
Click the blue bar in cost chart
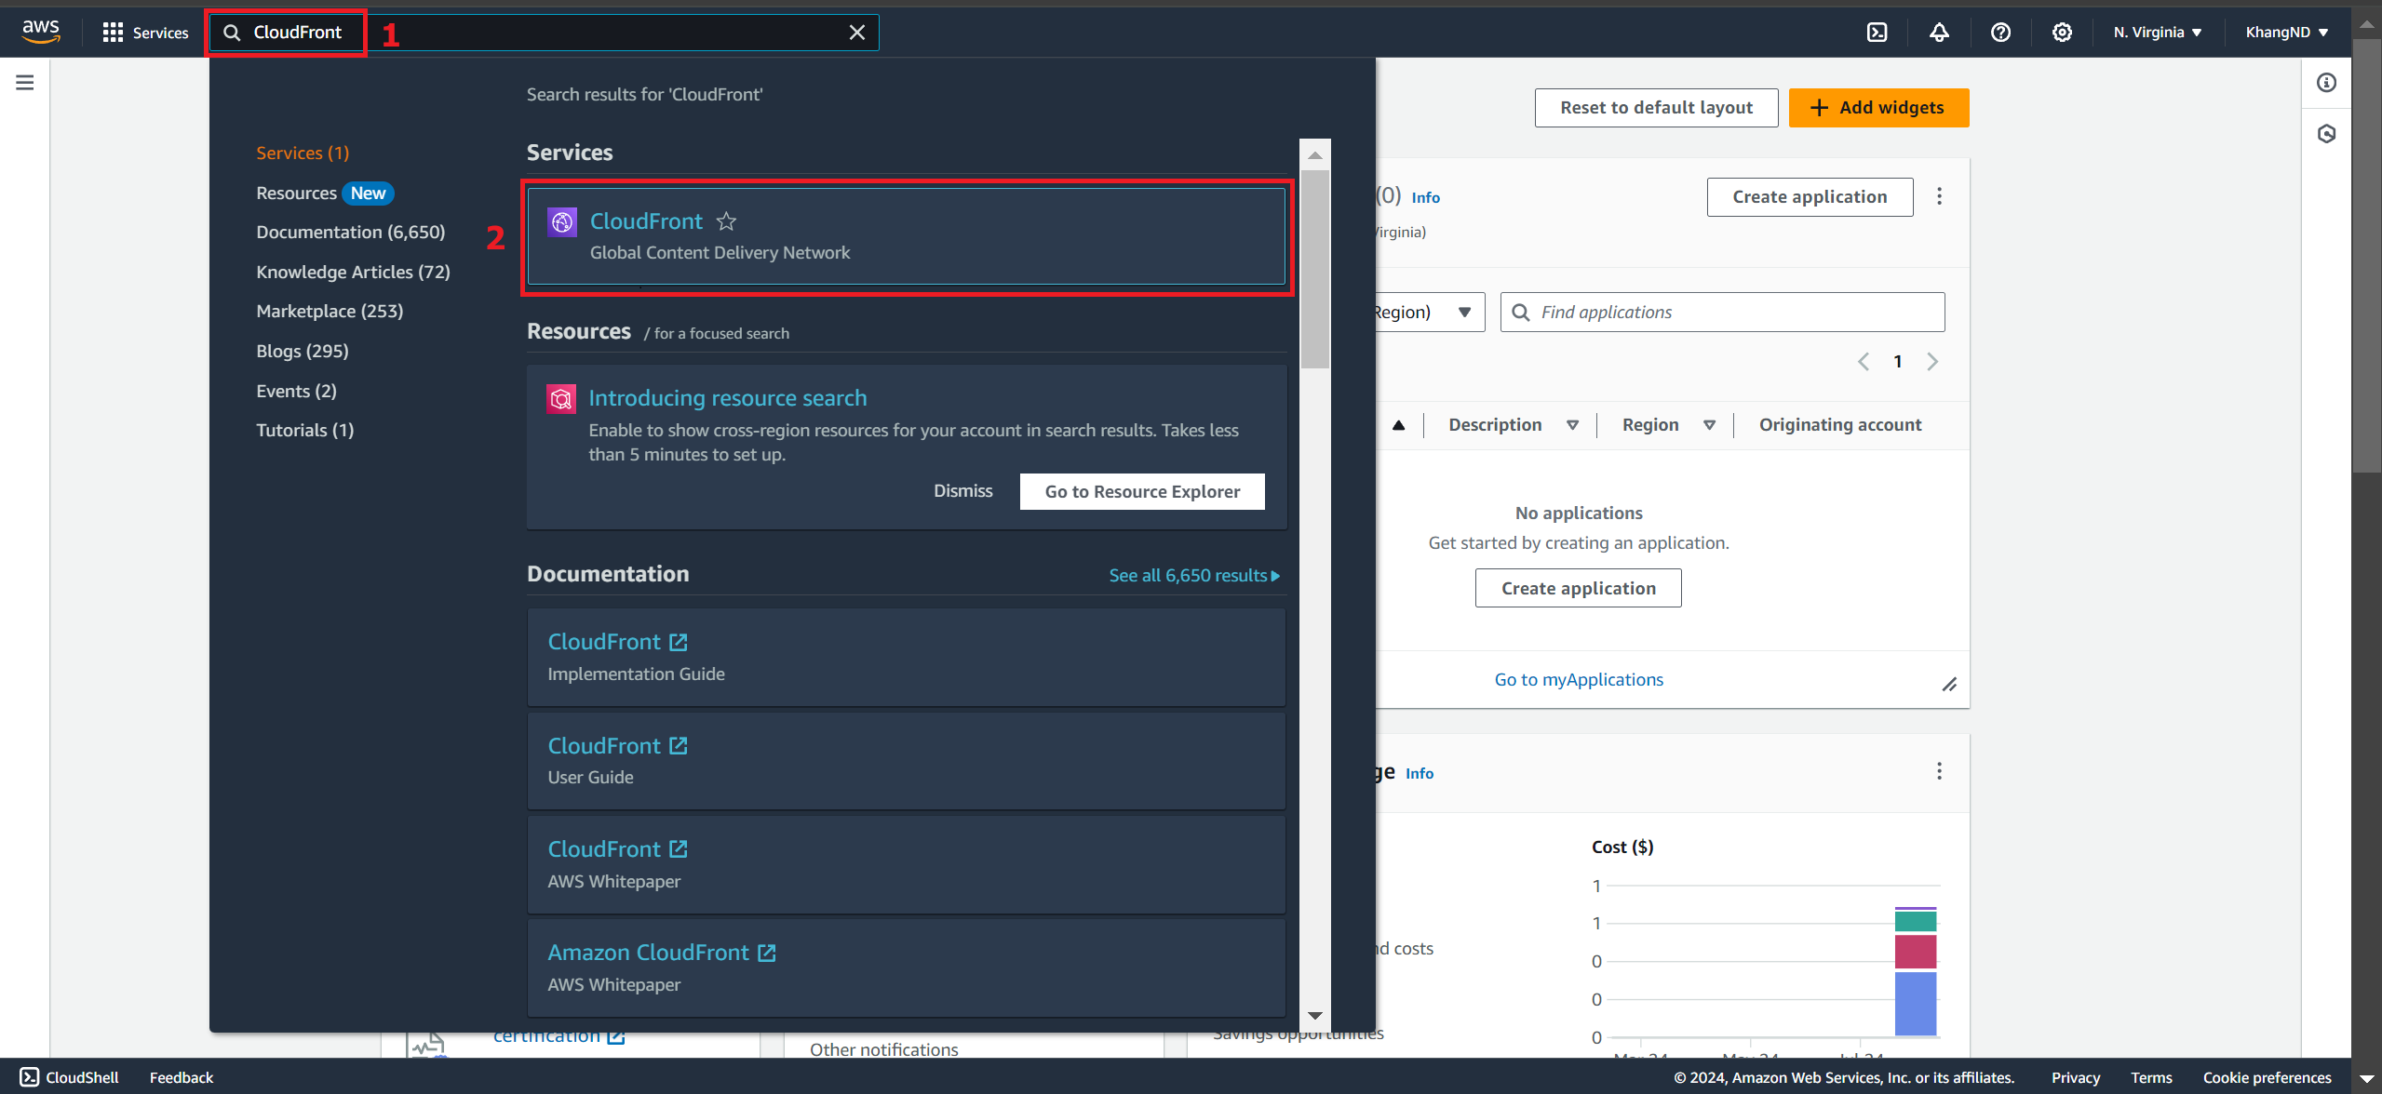click(1916, 1004)
